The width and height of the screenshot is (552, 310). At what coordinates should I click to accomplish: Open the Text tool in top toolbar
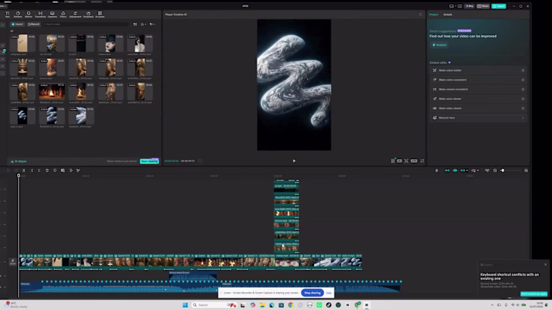(x=8, y=14)
